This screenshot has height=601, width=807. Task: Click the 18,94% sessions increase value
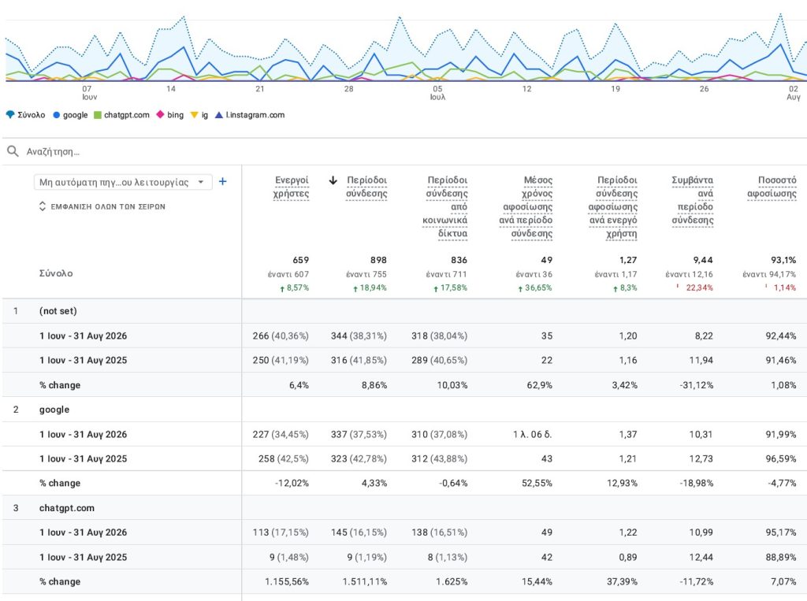pyautogui.click(x=373, y=288)
